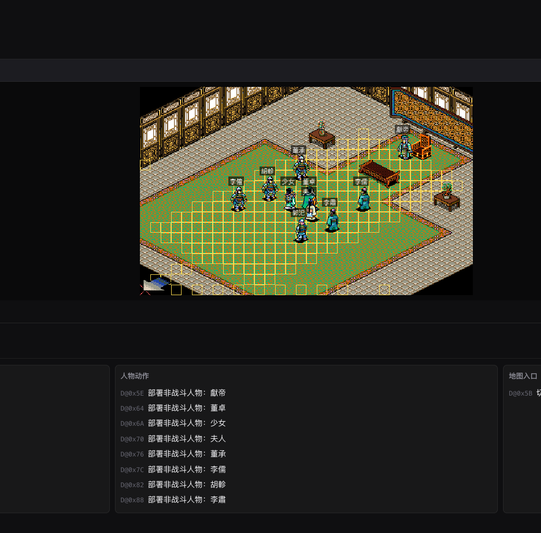Select row D@0x5E 部署非战斗人物：獻帝

tap(306, 393)
